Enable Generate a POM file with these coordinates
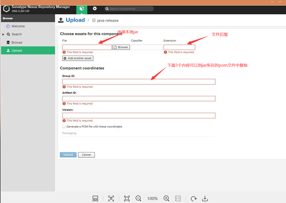The width and height of the screenshot is (286, 203). click(x=64, y=127)
